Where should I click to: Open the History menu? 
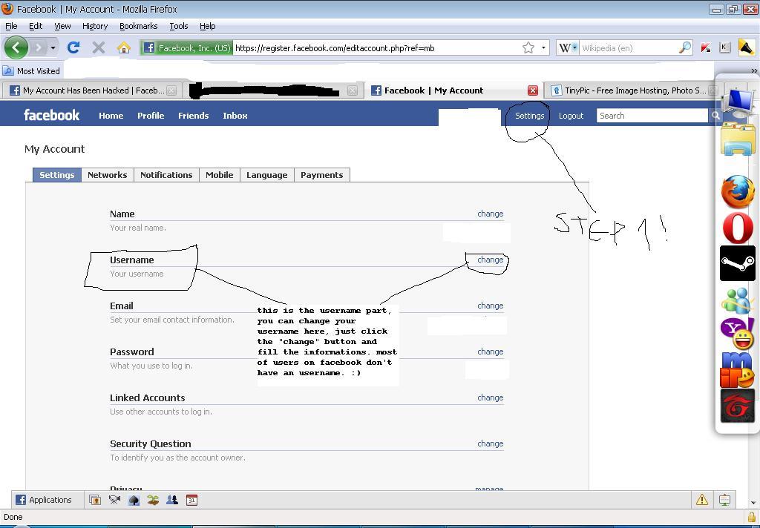click(95, 26)
